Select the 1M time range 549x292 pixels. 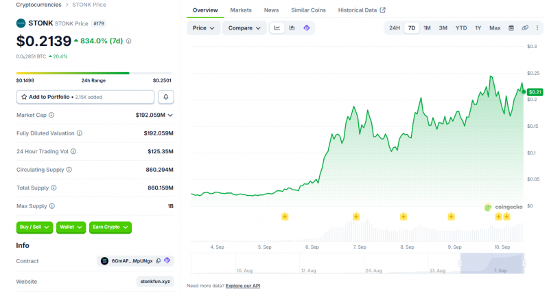(427, 28)
